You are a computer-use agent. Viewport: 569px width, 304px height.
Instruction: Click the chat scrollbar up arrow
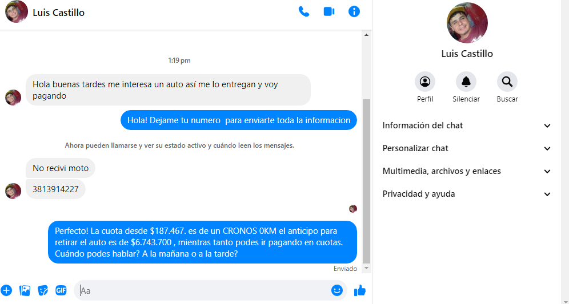tap(367, 35)
